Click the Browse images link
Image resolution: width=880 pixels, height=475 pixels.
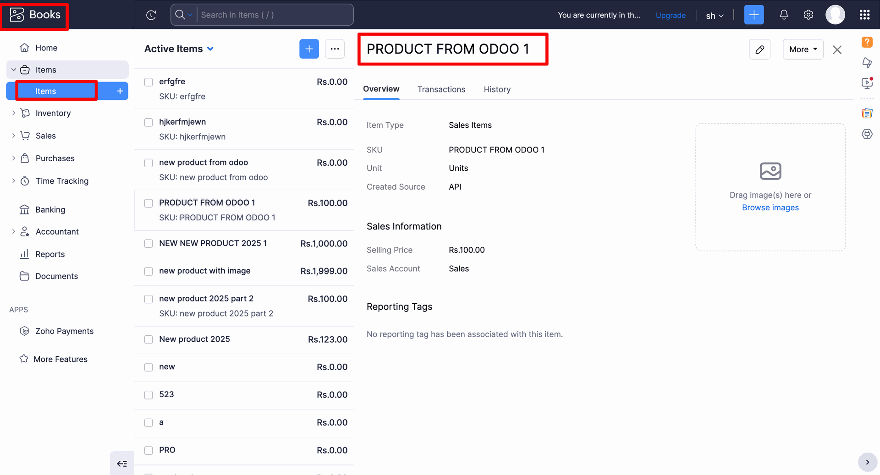[770, 207]
